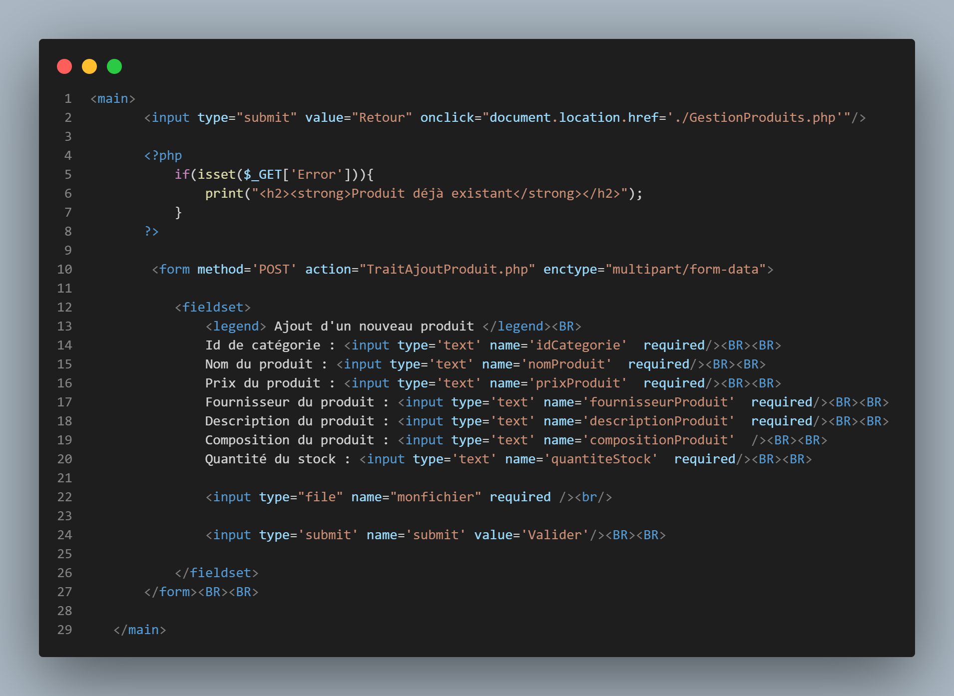Screen dimensions: 954x696
Task: Click the closing brace on line 7
Action: pos(178,213)
